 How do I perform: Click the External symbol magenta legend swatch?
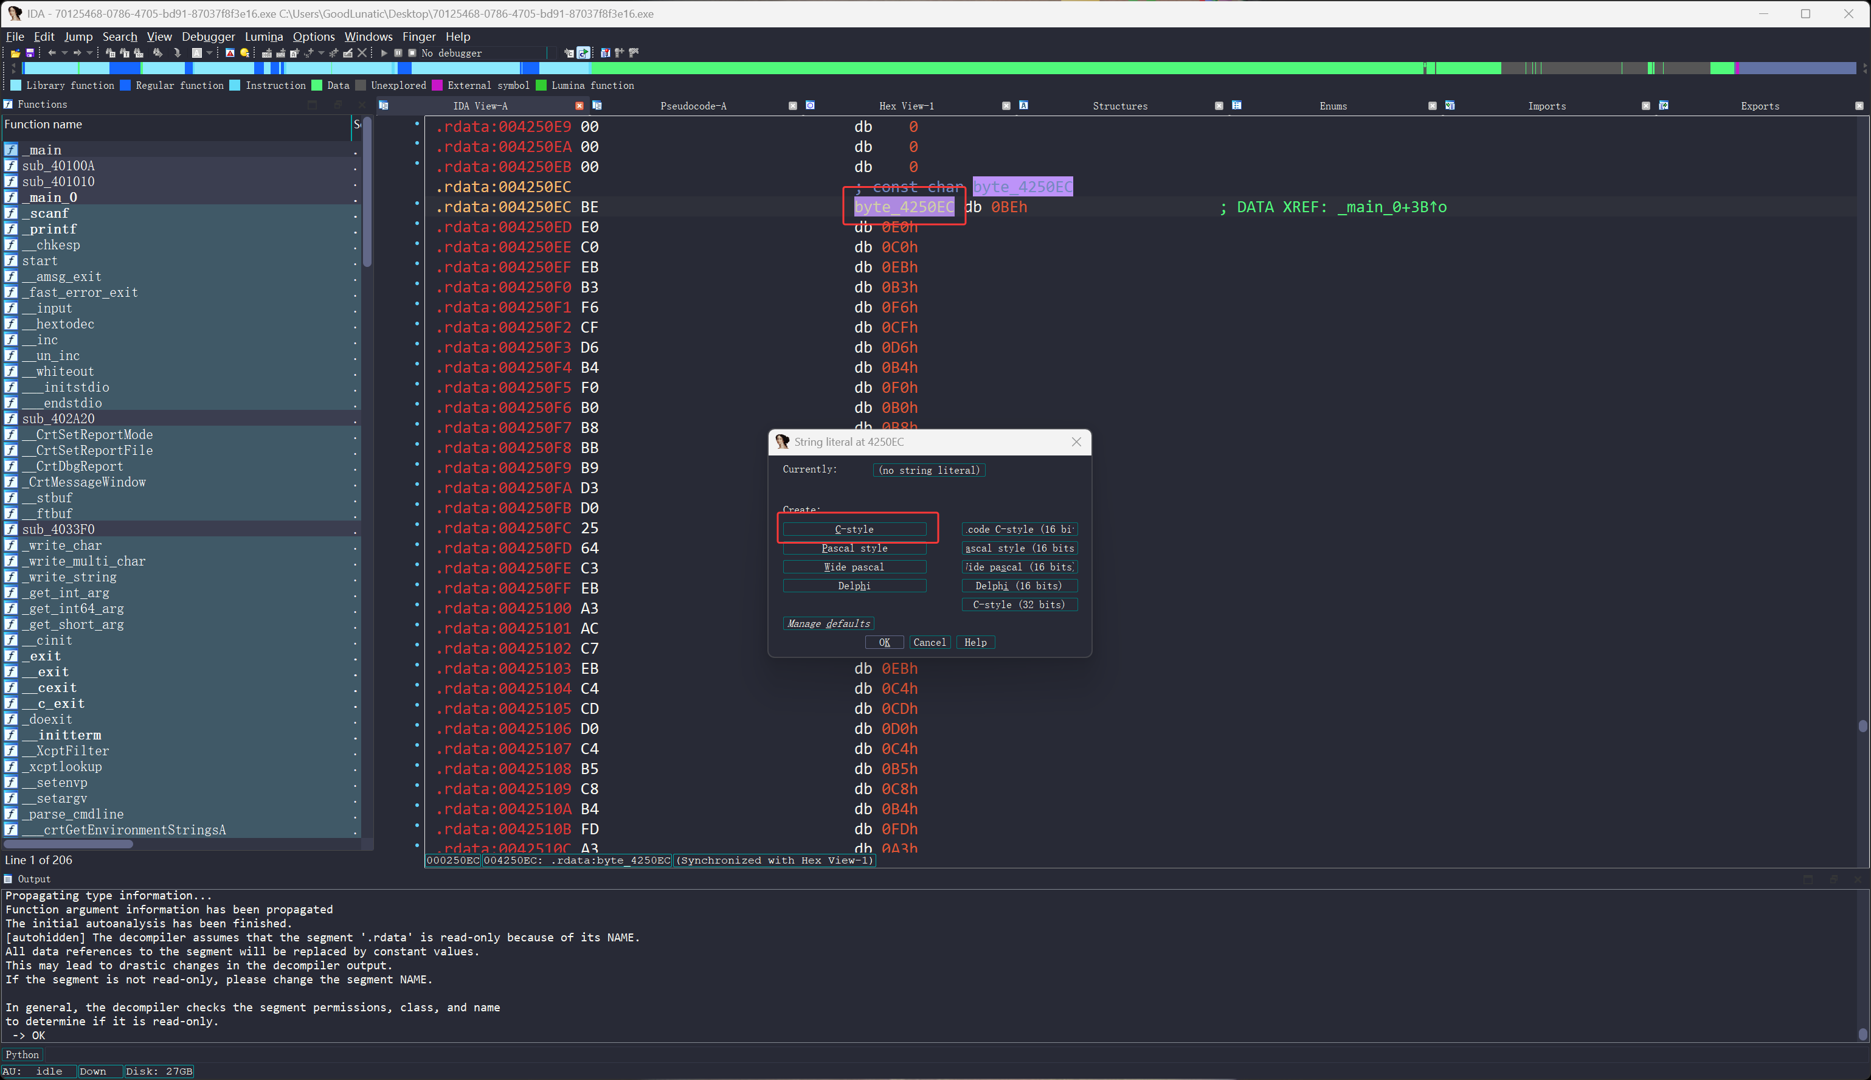437,85
